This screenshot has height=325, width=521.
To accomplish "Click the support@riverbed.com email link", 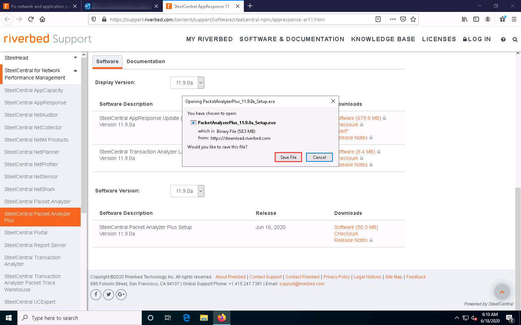I will pyautogui.click(x=302, y=284).
